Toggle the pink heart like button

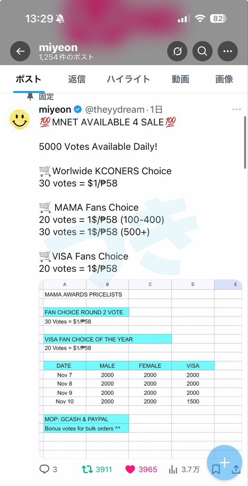pyautogui.click(x=130, y=469)
